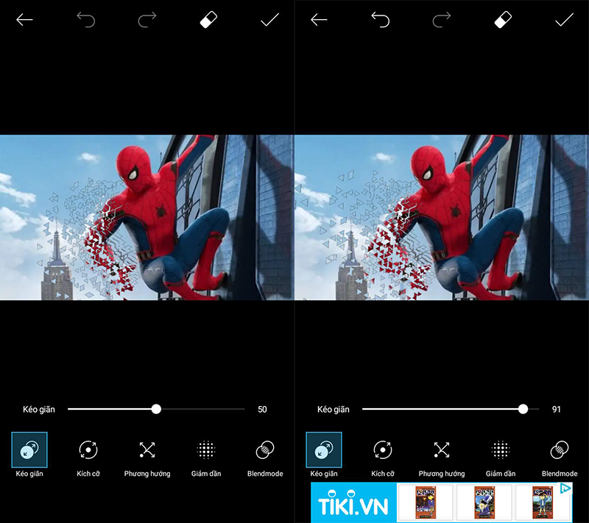Select Kích cỡ tool icon in right screen
589x523 pixels.
coord(383,449)
